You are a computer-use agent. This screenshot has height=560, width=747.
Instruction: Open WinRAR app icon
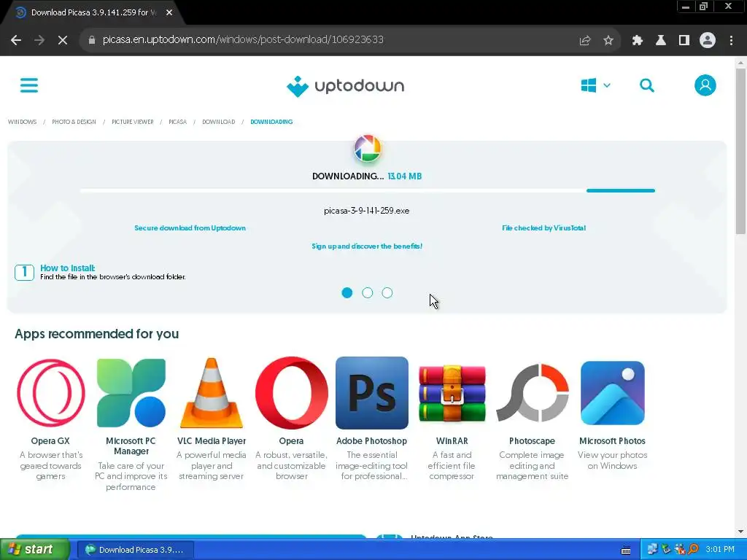(x=452, y=393)
